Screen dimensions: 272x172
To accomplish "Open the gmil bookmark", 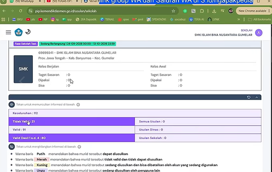I will (x=138, y=19).
